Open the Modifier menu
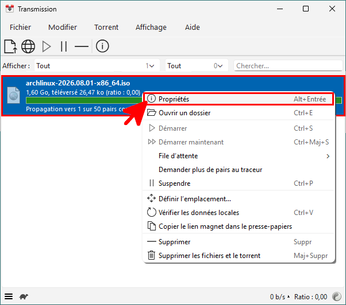This screenshot has height=305, width=346. point(63,28)
